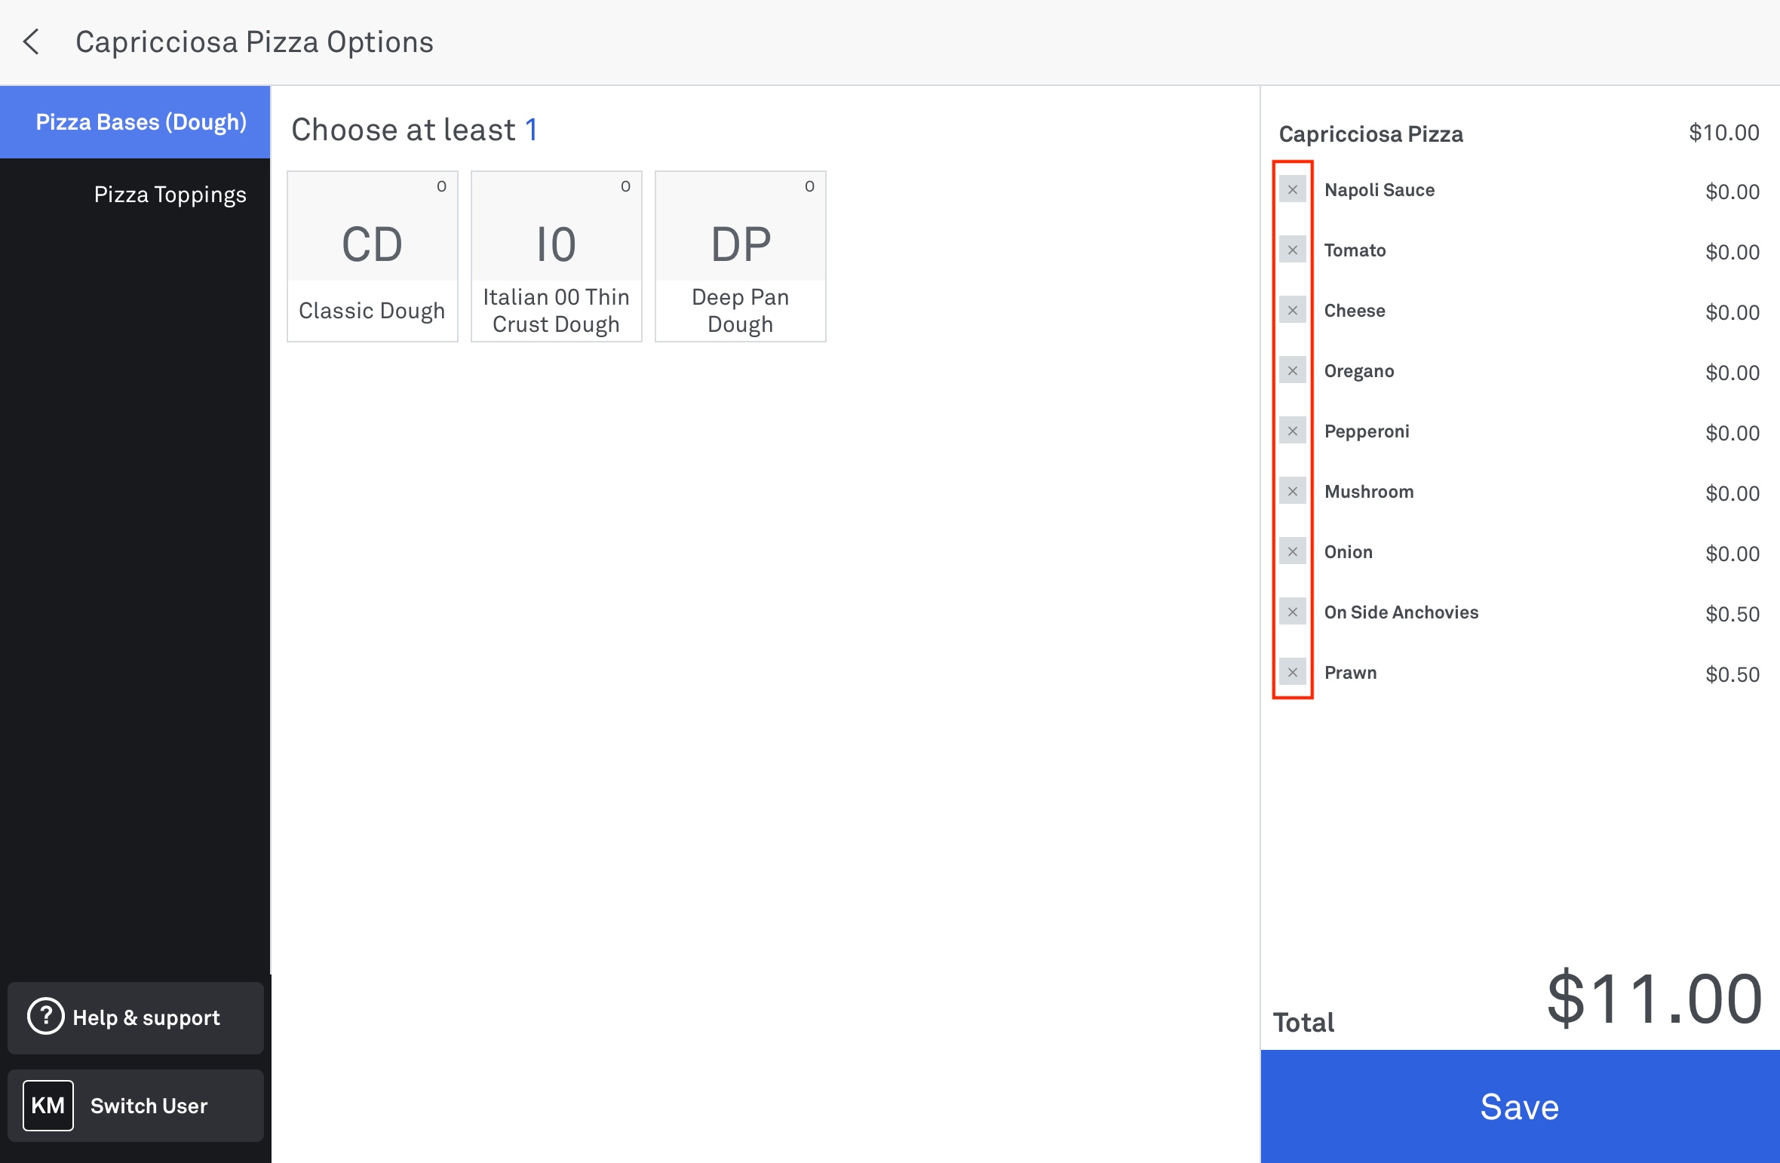
Task: Click the Tomato label
Action: point(1355,250)
